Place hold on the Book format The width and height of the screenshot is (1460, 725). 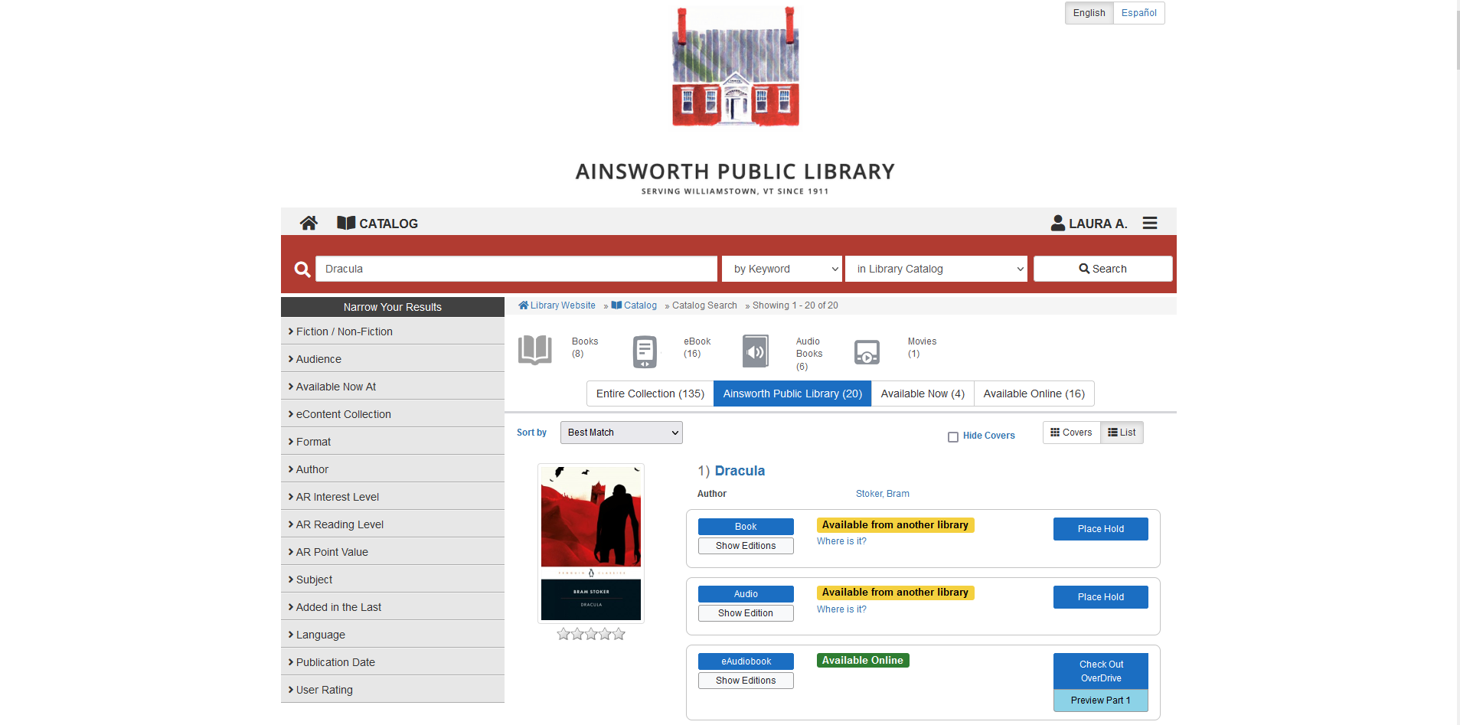click(x=1100, y=529)
